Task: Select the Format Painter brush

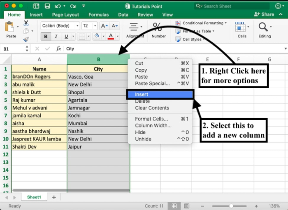Action: pos(26,39)
